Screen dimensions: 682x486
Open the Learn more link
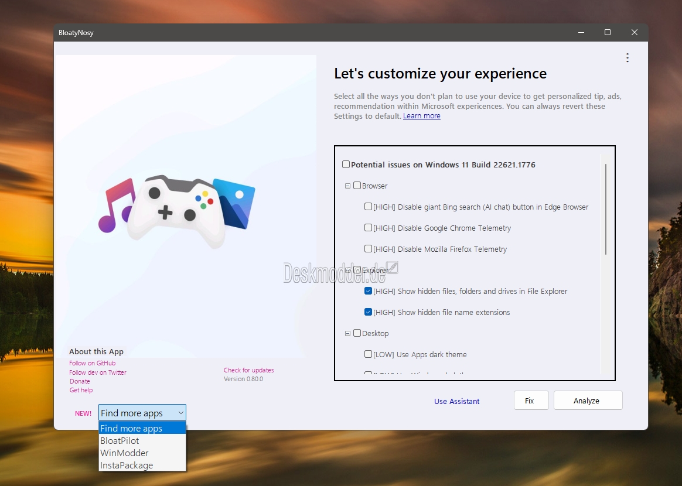[x=421, y=116]
